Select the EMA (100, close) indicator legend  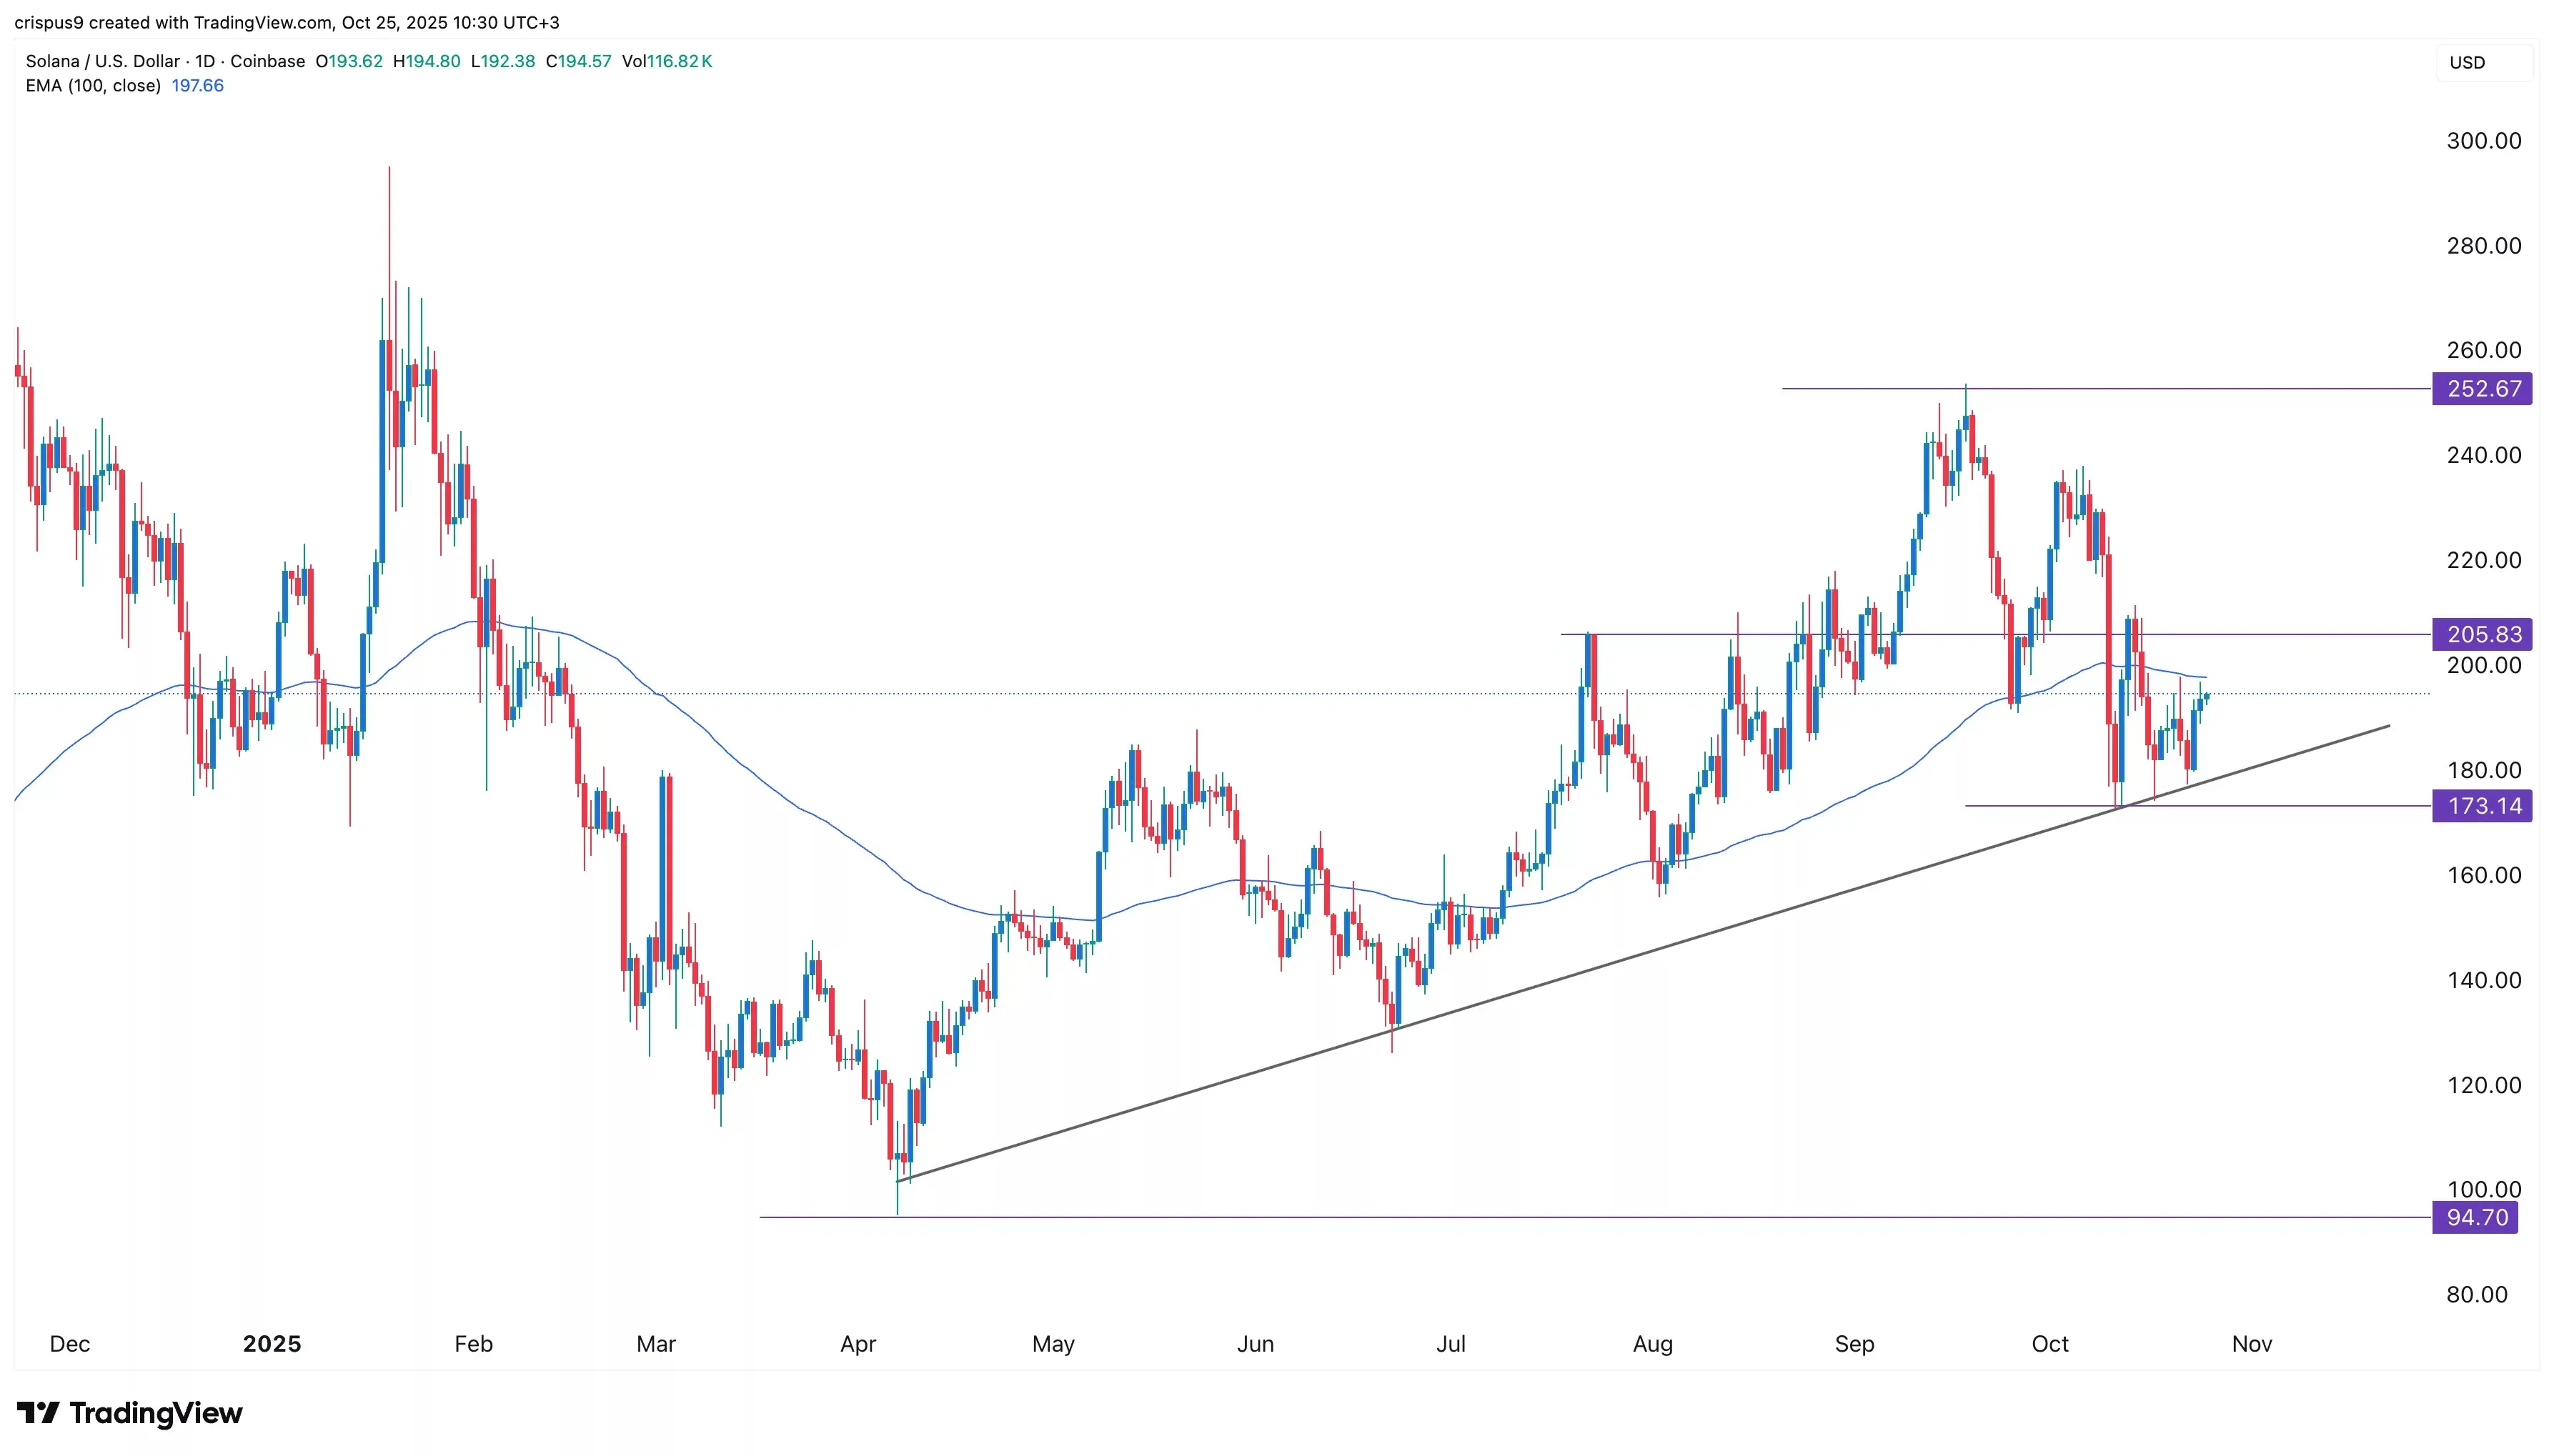tap(93, 86)
